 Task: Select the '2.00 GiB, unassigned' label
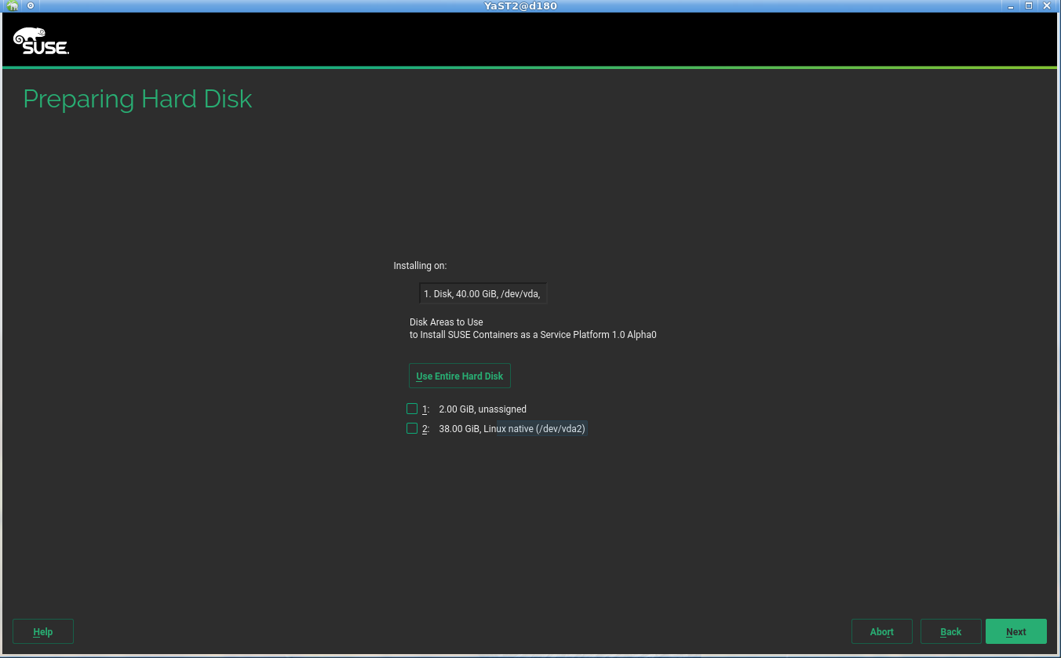[482, 409]
